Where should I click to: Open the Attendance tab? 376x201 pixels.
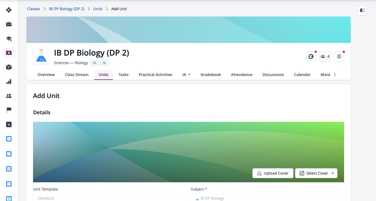click(242, 75)
